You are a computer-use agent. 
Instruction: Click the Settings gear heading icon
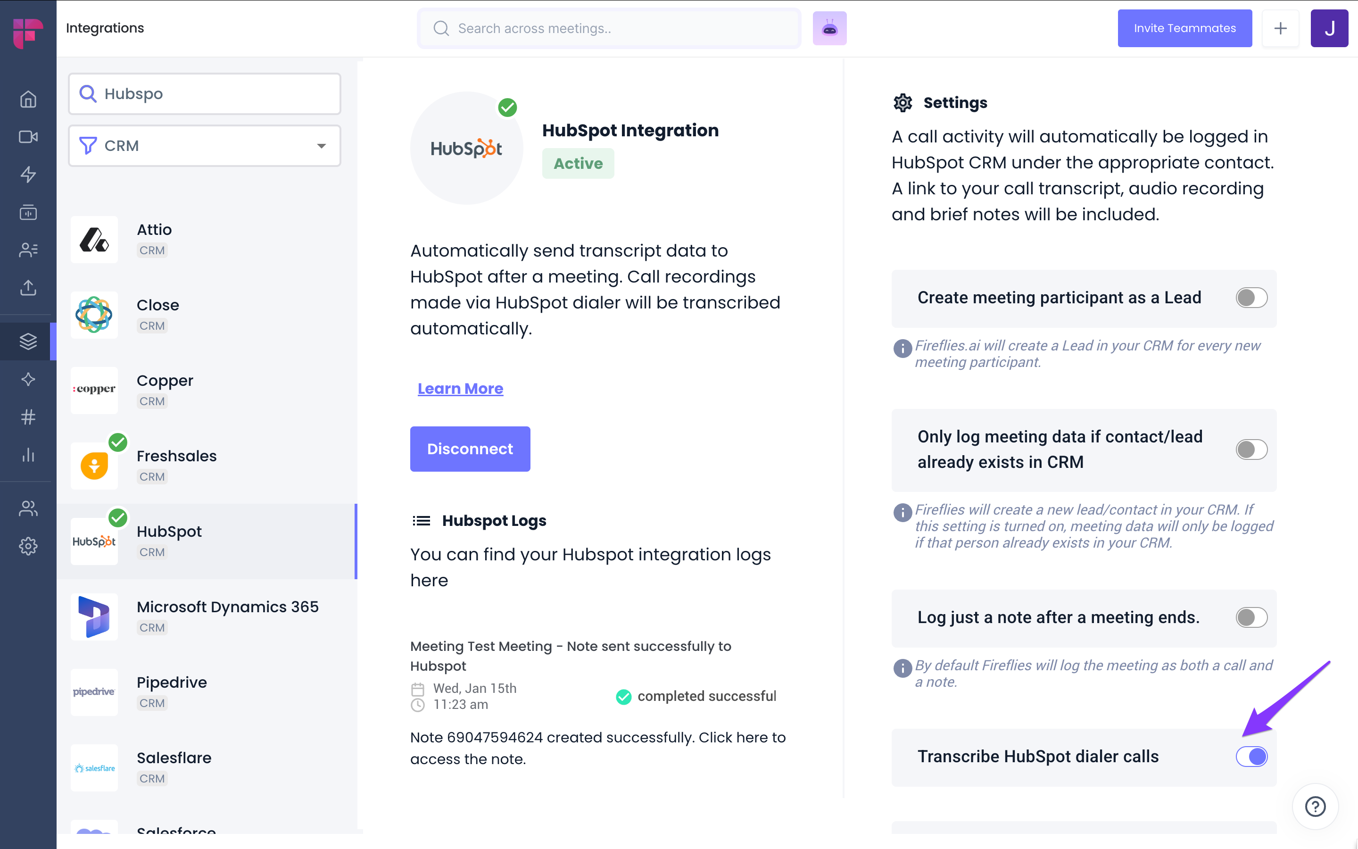point(903,103)
